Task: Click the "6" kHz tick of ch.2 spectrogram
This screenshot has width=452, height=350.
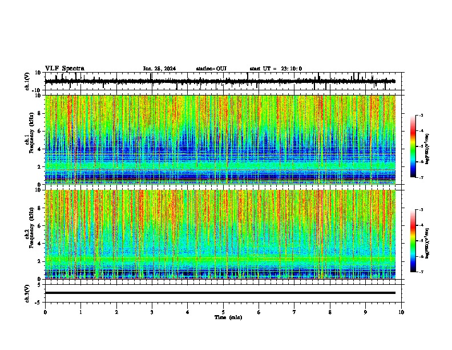Action: pyautogui.click(x=39, y=226)
